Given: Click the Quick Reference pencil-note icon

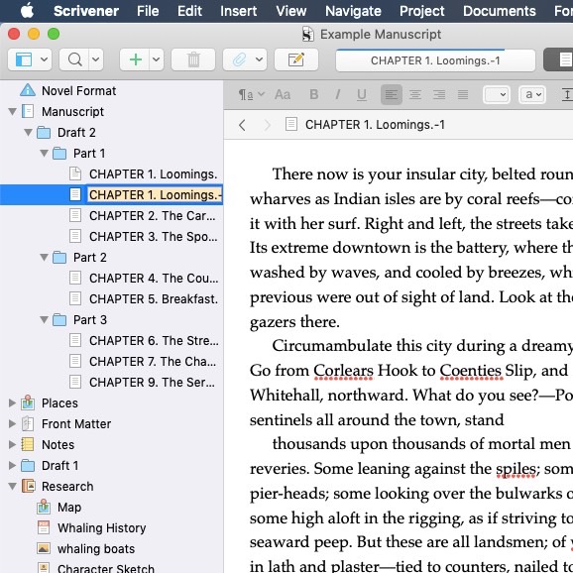Looking at the screenshot, I should (x=296, y=59).
